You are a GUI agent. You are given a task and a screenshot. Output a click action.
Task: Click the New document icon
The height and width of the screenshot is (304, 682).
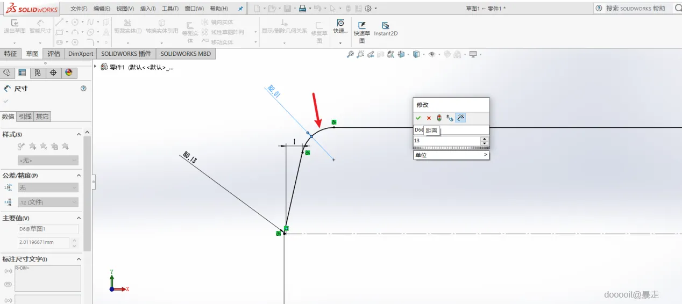257,9
